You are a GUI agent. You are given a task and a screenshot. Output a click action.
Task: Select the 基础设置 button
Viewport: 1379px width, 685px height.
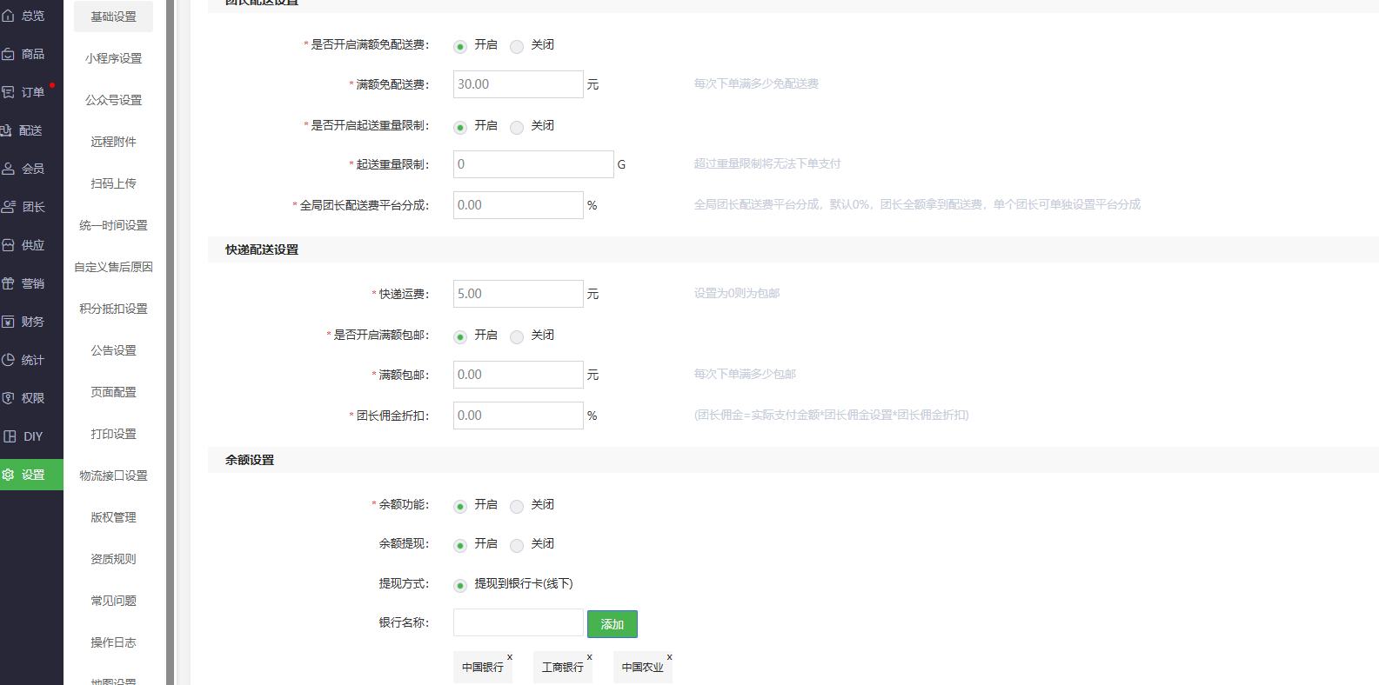click(x=113, y=17)
